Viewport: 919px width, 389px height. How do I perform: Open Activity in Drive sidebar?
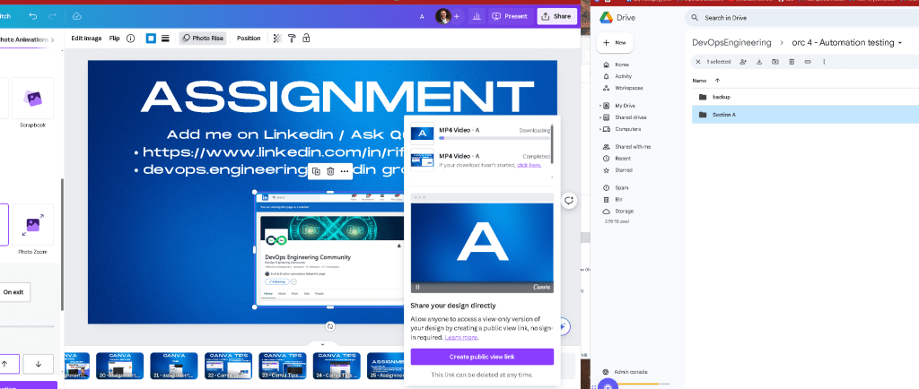tap(623, 76)
